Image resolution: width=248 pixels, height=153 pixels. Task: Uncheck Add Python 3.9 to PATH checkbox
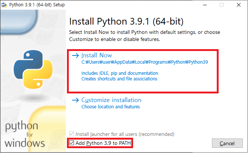71,143
